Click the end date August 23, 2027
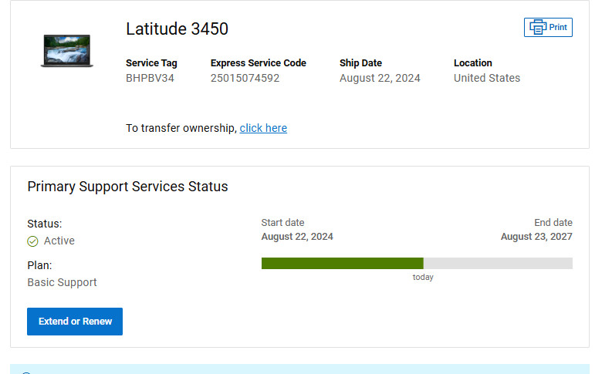 click(x=536, y=237)
